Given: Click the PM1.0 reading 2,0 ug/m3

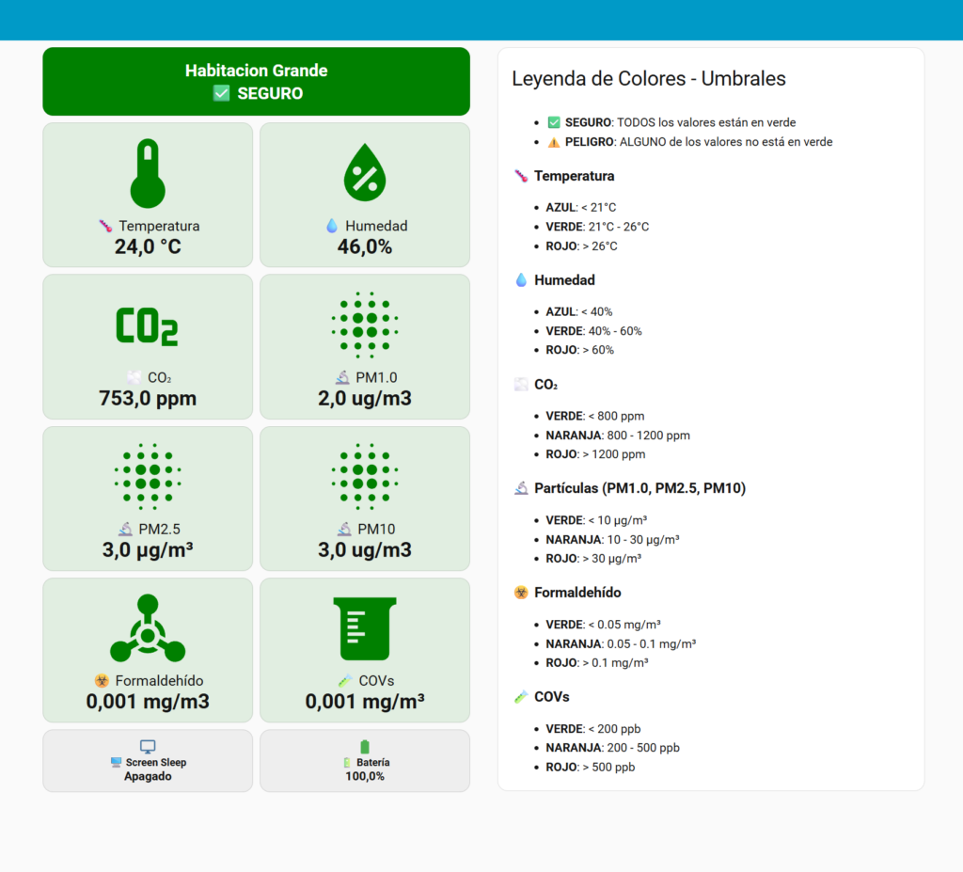Looking at the screenshot, I should point(365,399).
